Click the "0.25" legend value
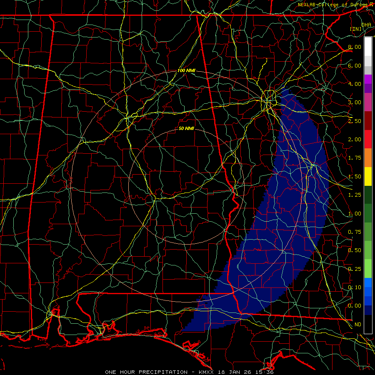This screenshot has height=375, width=375. [355, 269]
